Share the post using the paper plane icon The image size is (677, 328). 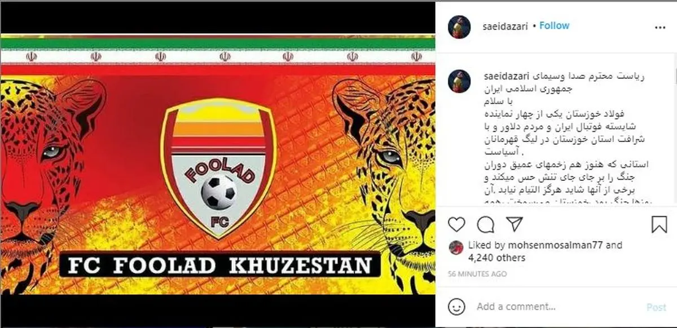pyautogui.click(x=514, y=225)
